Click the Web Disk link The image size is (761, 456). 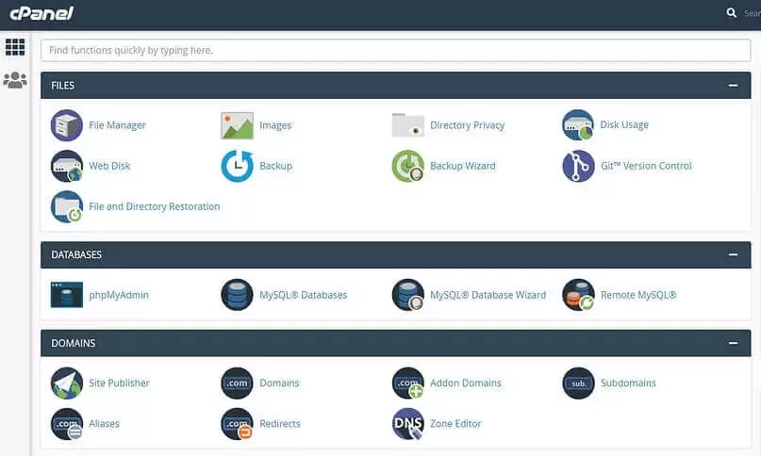[x=109, y=166]
